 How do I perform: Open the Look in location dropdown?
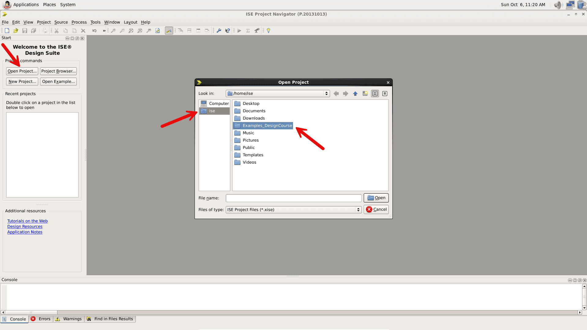coord(326,94)
